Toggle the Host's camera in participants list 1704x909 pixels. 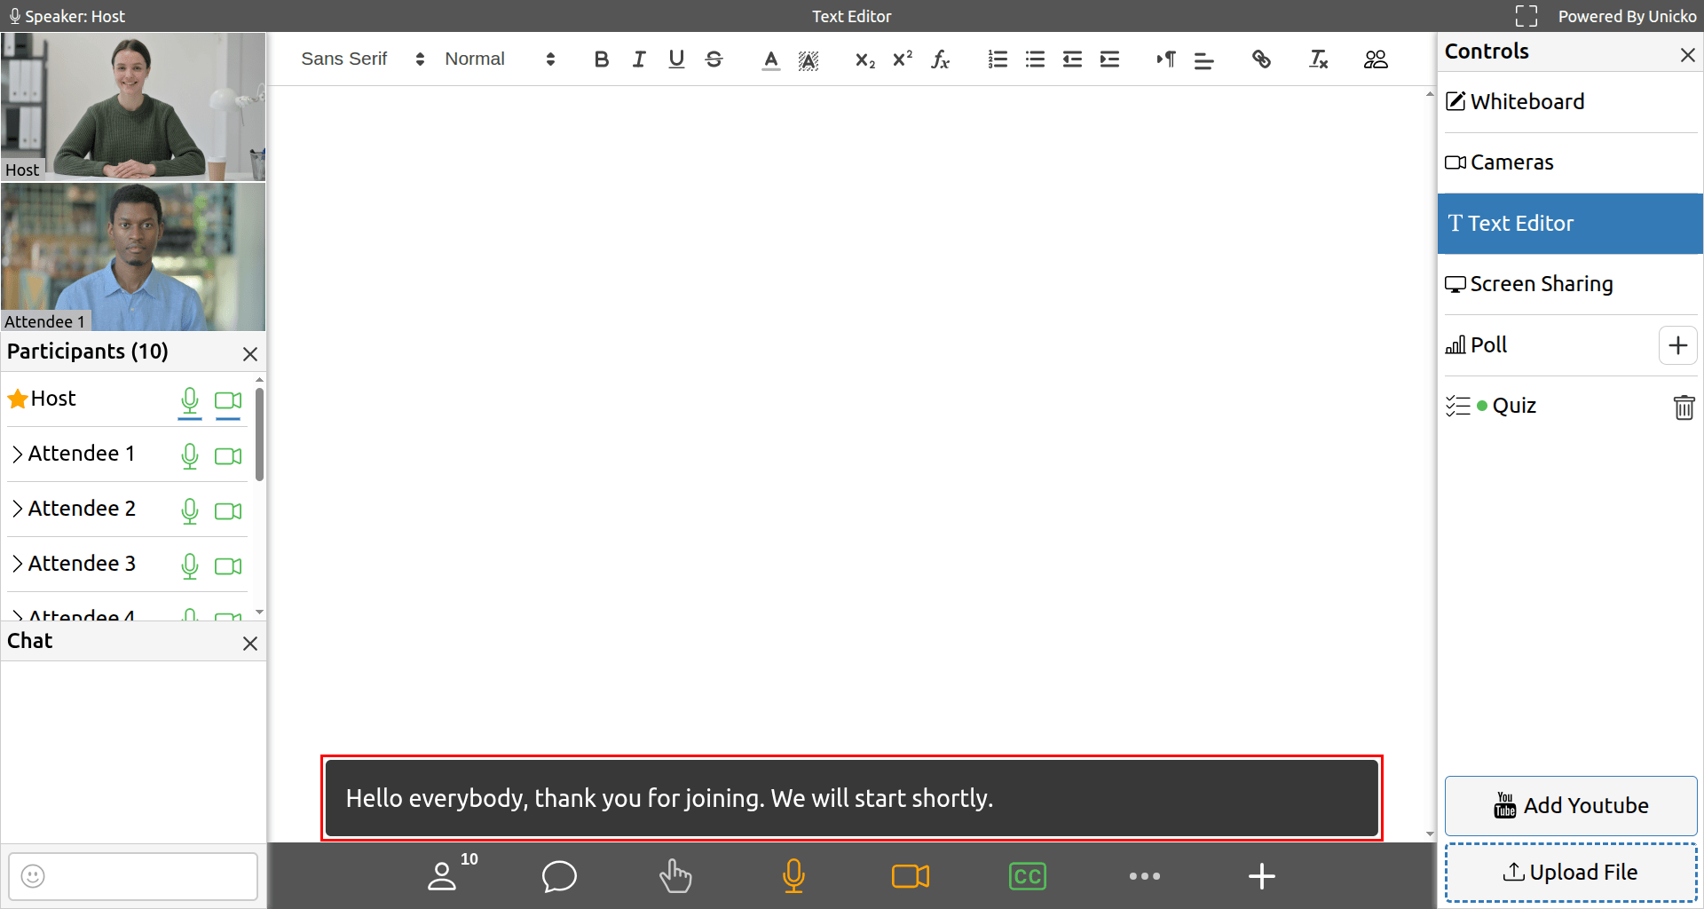click(228, 401)
